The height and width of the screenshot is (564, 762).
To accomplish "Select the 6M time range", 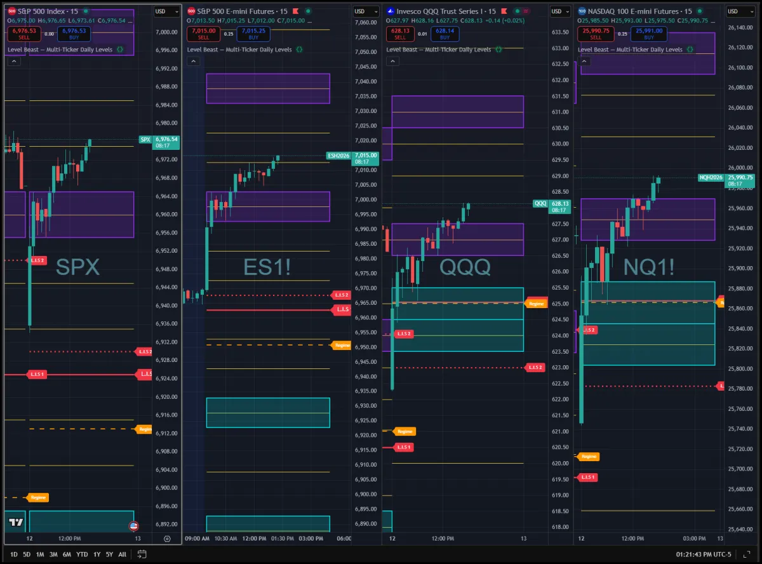I will (67, 554).
